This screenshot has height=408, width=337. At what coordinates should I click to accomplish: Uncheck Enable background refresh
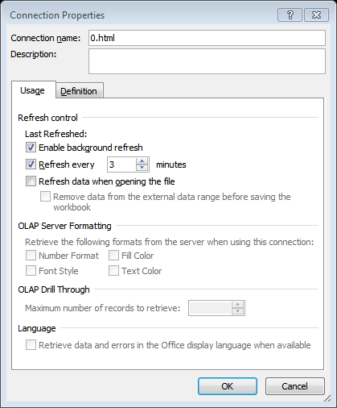click(x=31, y=148)
